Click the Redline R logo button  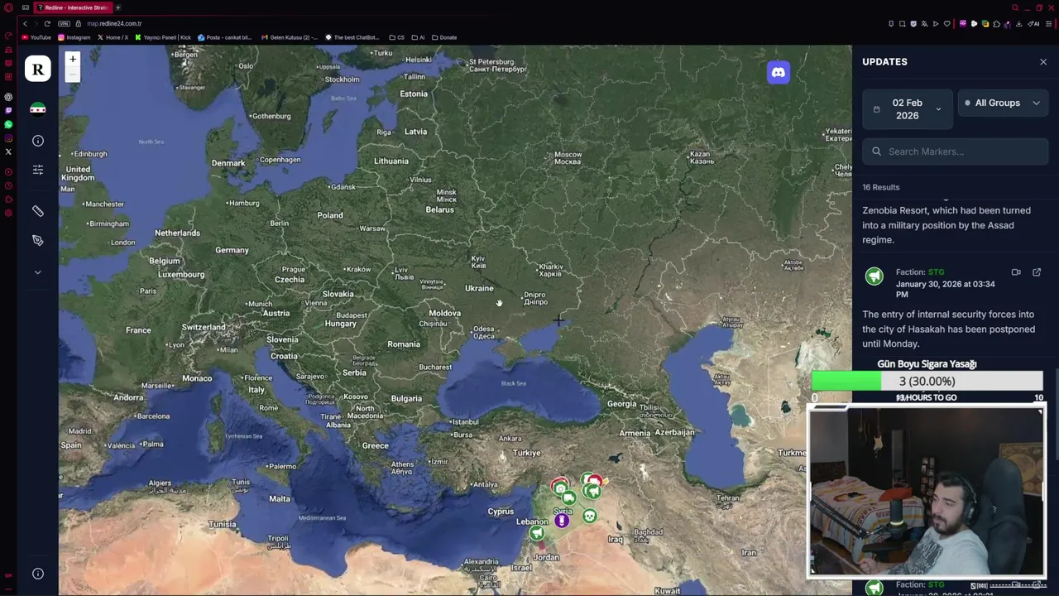[x=37, y=70]
